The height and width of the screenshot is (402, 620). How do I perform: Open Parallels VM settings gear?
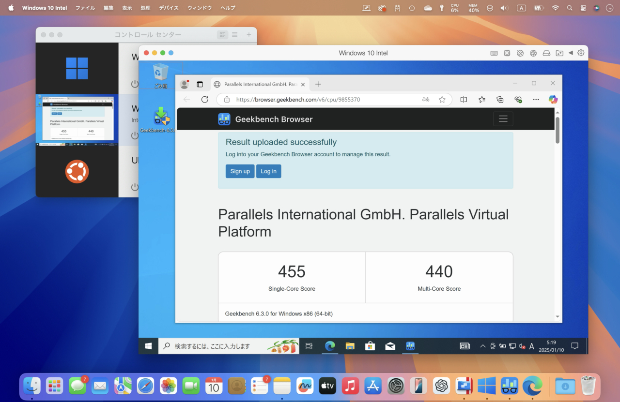click(581, 53)
